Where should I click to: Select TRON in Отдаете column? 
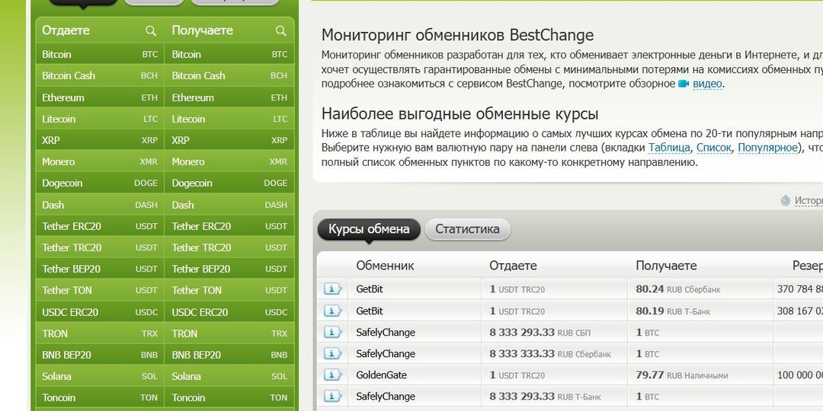(100, 334)
